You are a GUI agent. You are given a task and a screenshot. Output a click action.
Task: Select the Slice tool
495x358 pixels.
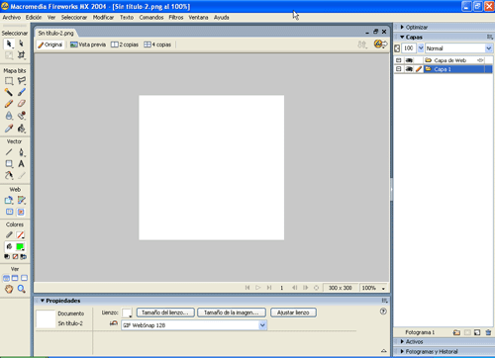22,200
